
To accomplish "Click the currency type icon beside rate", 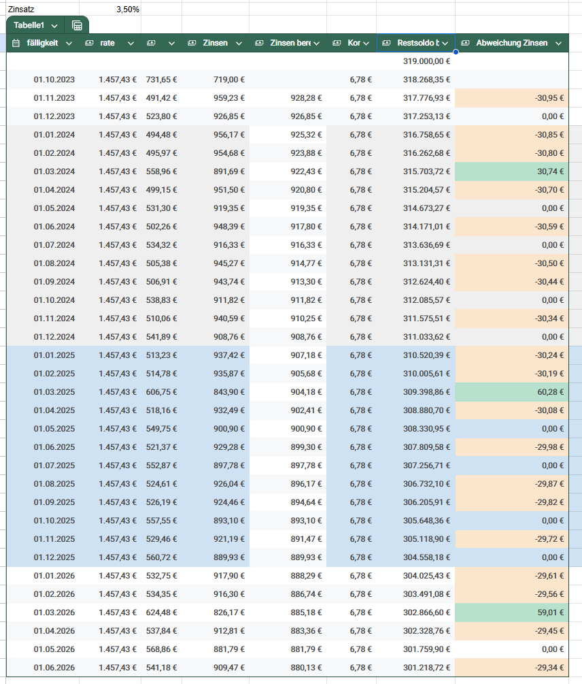I will click(x=89, y=43).
